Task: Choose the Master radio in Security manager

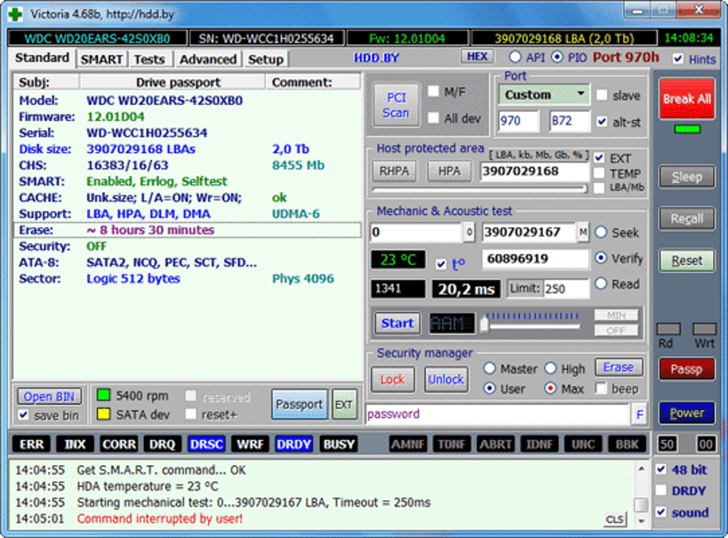Action: pos(490,368)
